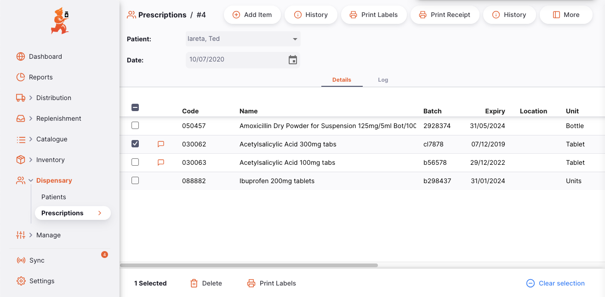Image resolution: width=605 pixels, height=297 pixels.
Task: Switch to the Log tab
Action: [x=383, y=80]
